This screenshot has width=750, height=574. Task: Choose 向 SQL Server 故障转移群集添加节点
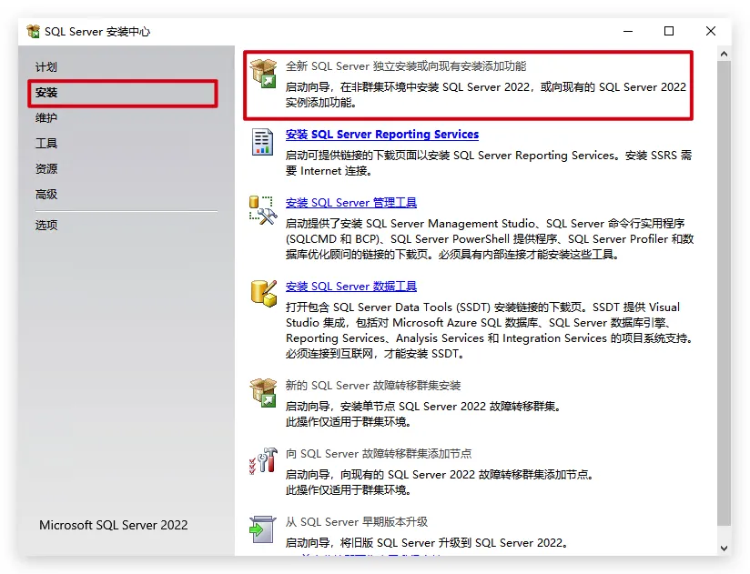[379, 454]
